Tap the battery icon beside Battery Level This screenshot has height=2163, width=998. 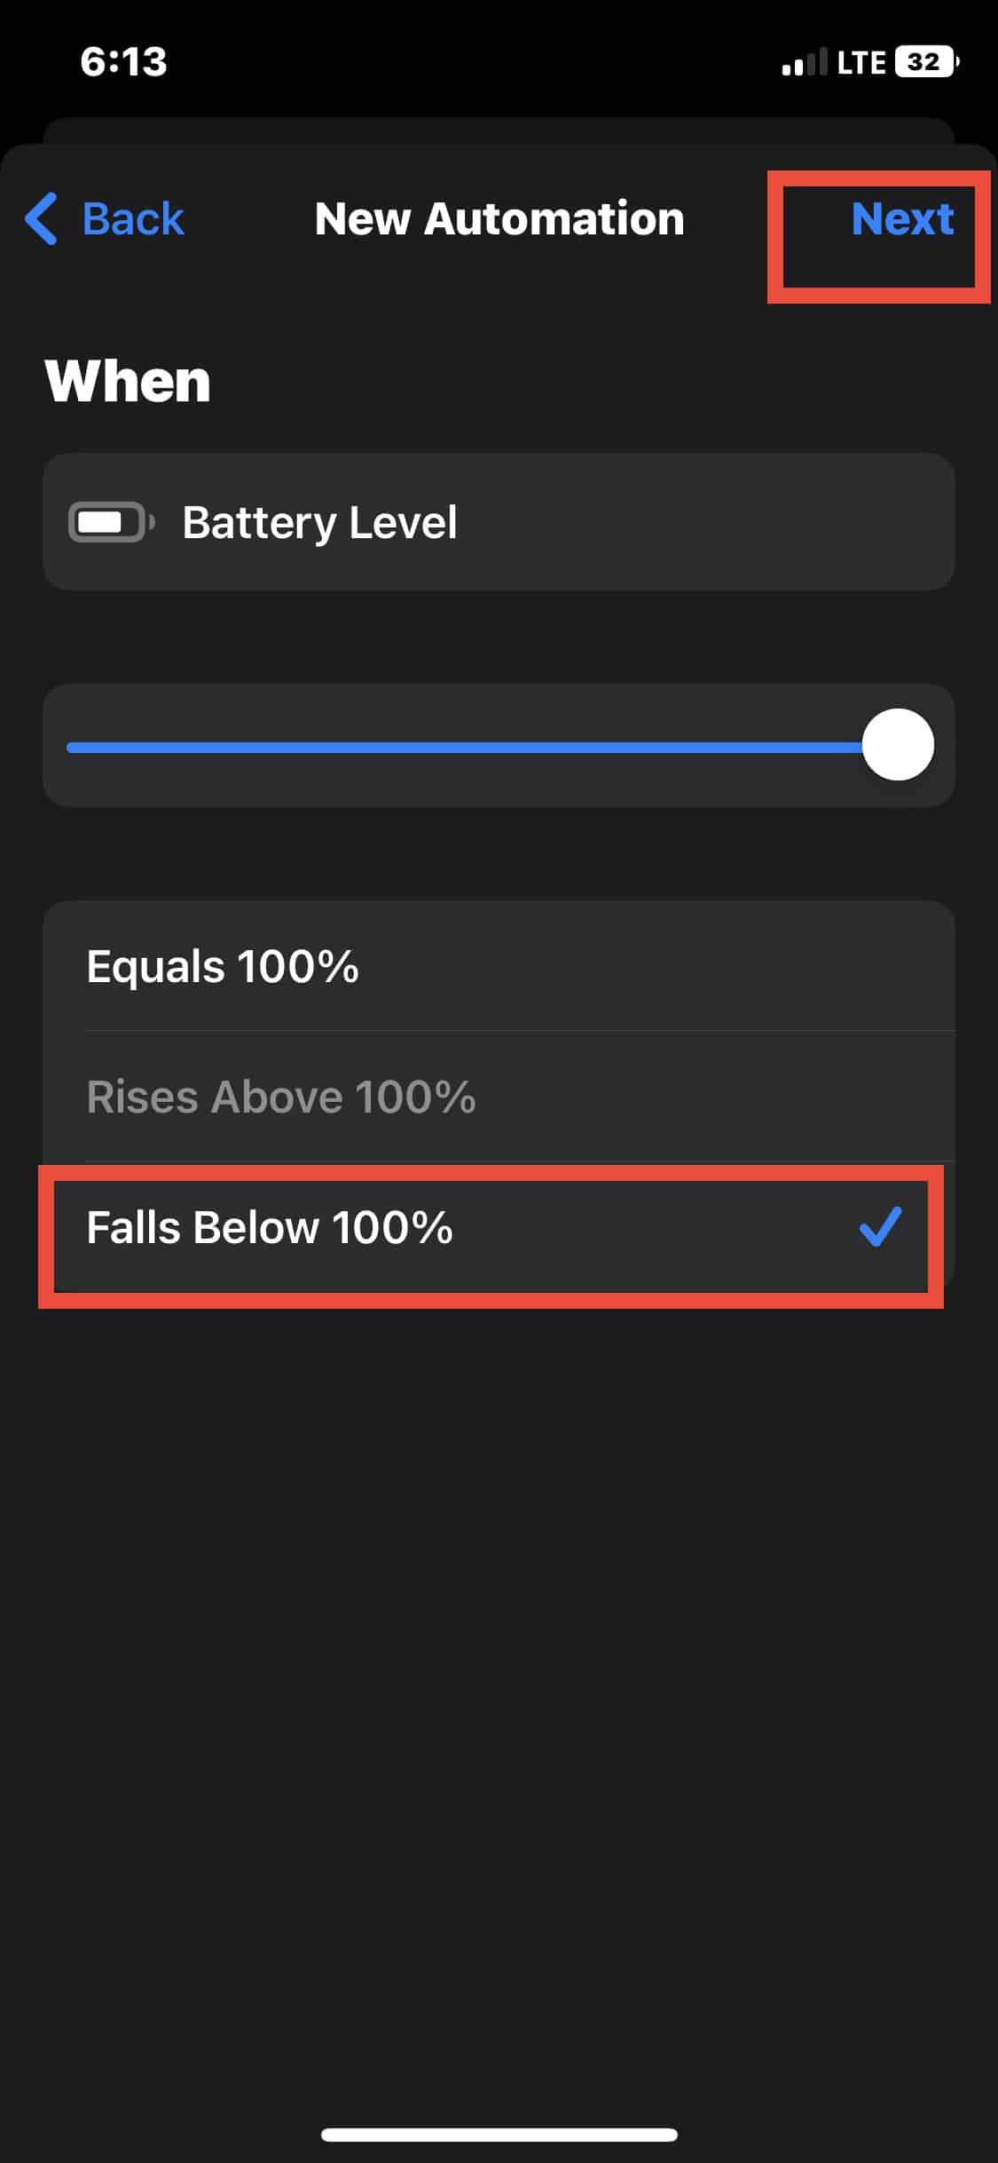point(110,522)
